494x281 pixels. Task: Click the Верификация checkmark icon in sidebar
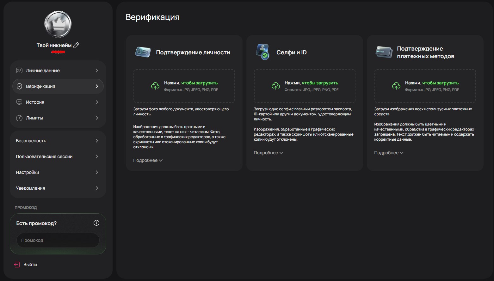19,86
